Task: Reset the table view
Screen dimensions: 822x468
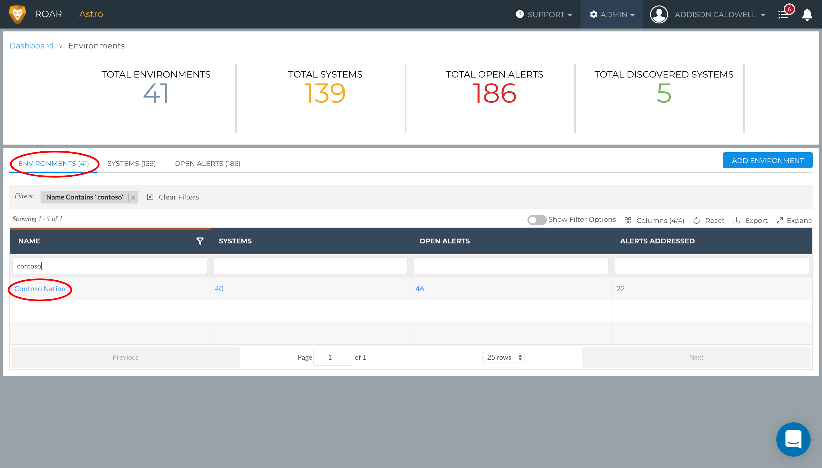Action: [709, 221]
